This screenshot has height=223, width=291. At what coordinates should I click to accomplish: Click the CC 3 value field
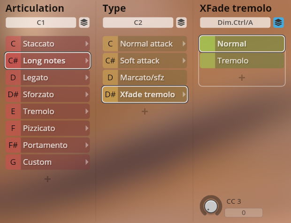244,213
